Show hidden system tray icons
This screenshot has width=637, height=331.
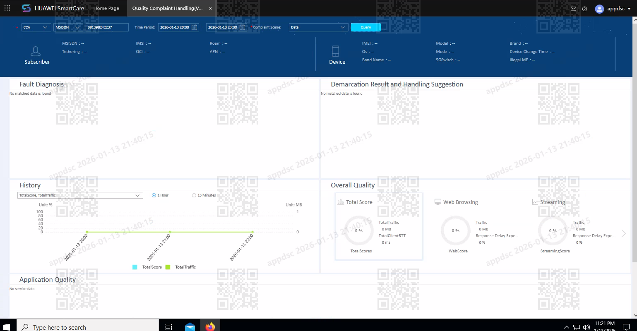click(567, 327)
